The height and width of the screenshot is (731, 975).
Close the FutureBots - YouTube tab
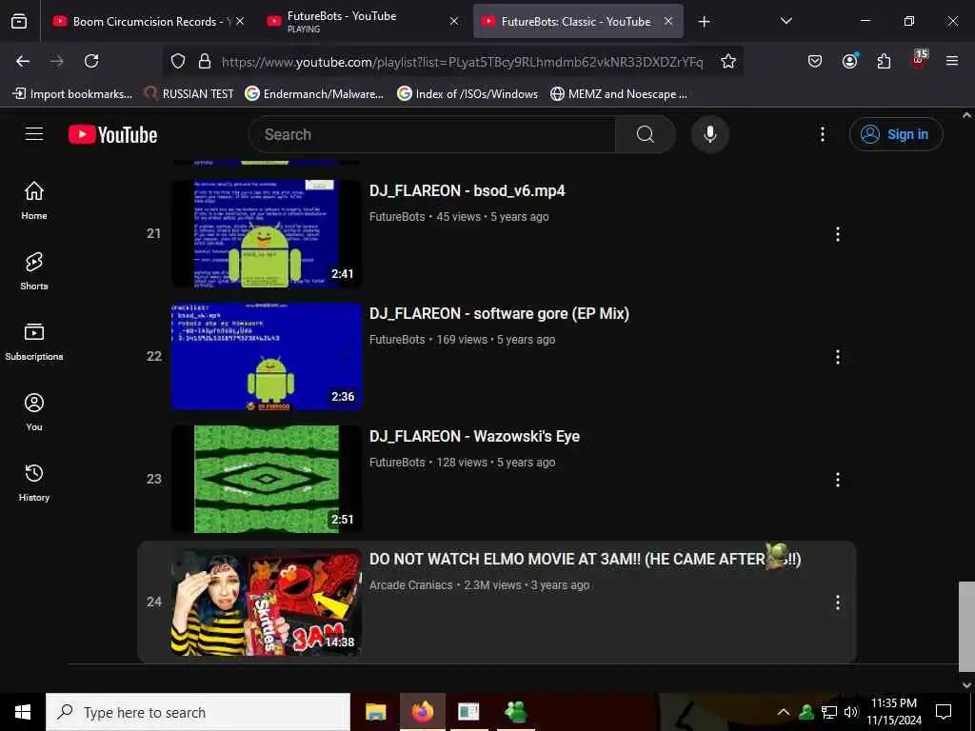(x=454, y=22)
